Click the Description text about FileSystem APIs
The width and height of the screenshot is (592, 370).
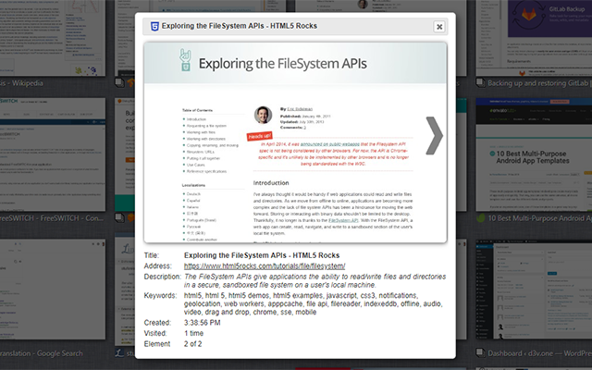[314, 280]
